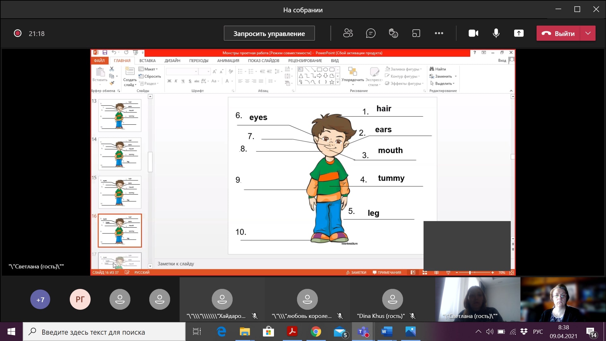
Task: Click the raise hand reactions icon
Action: point(393,33)
